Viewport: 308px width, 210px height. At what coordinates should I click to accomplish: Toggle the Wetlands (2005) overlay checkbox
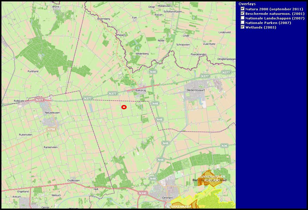pyautogui.click(x=243, y=27)
